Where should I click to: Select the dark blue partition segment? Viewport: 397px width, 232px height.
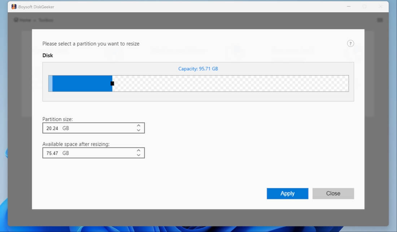click(x=82, y=84)
